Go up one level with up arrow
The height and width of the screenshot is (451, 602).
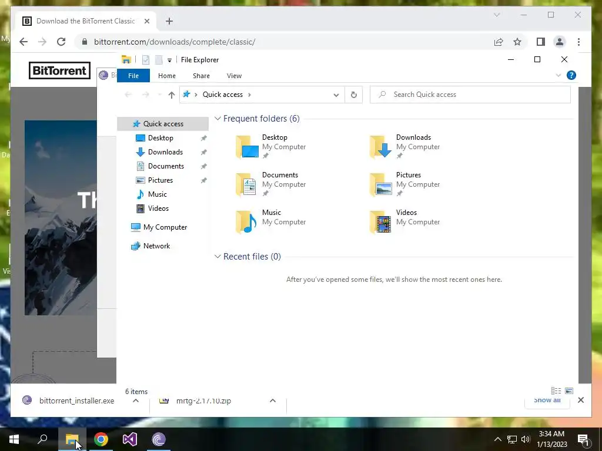click(171, 95)
